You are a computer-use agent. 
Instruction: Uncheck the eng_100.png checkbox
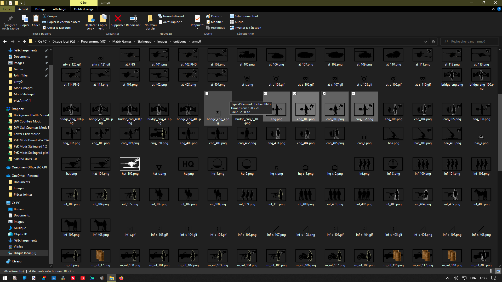[295, 94]
